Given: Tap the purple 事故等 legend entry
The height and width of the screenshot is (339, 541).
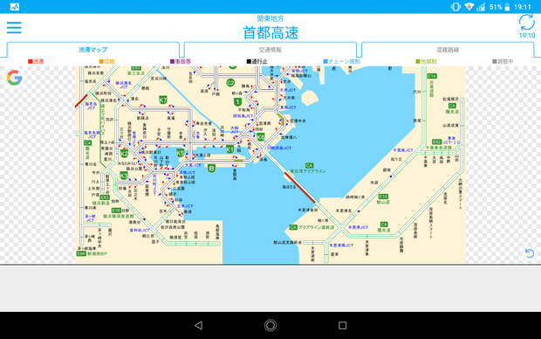Looking at the screenshot, I should click(181, 61).
